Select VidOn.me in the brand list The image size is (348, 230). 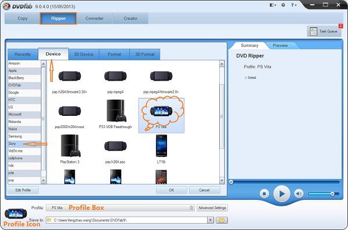(x=24, y=151)
